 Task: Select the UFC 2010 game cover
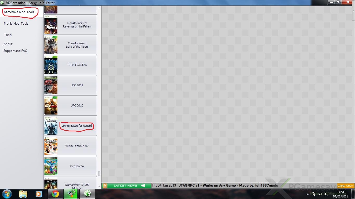pyautogui.click(x=51, y=105)
